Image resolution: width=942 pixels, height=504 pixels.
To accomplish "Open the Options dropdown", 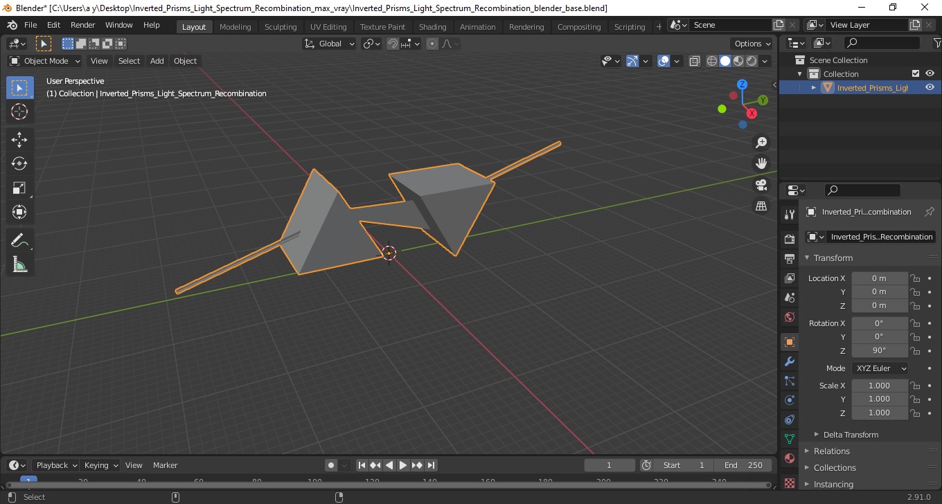I will point(753,44).
